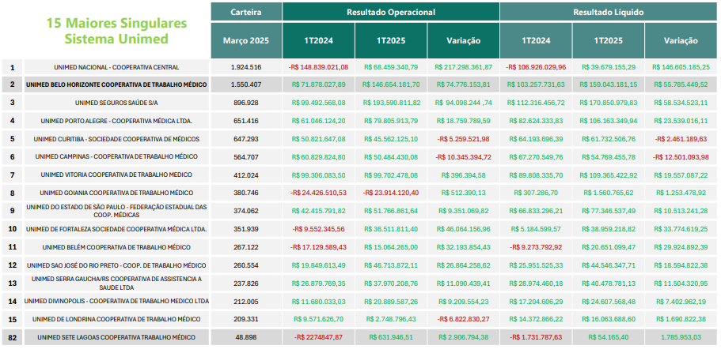Click carteira value 647.293
The image size is (721, 353).
[246, 139]
